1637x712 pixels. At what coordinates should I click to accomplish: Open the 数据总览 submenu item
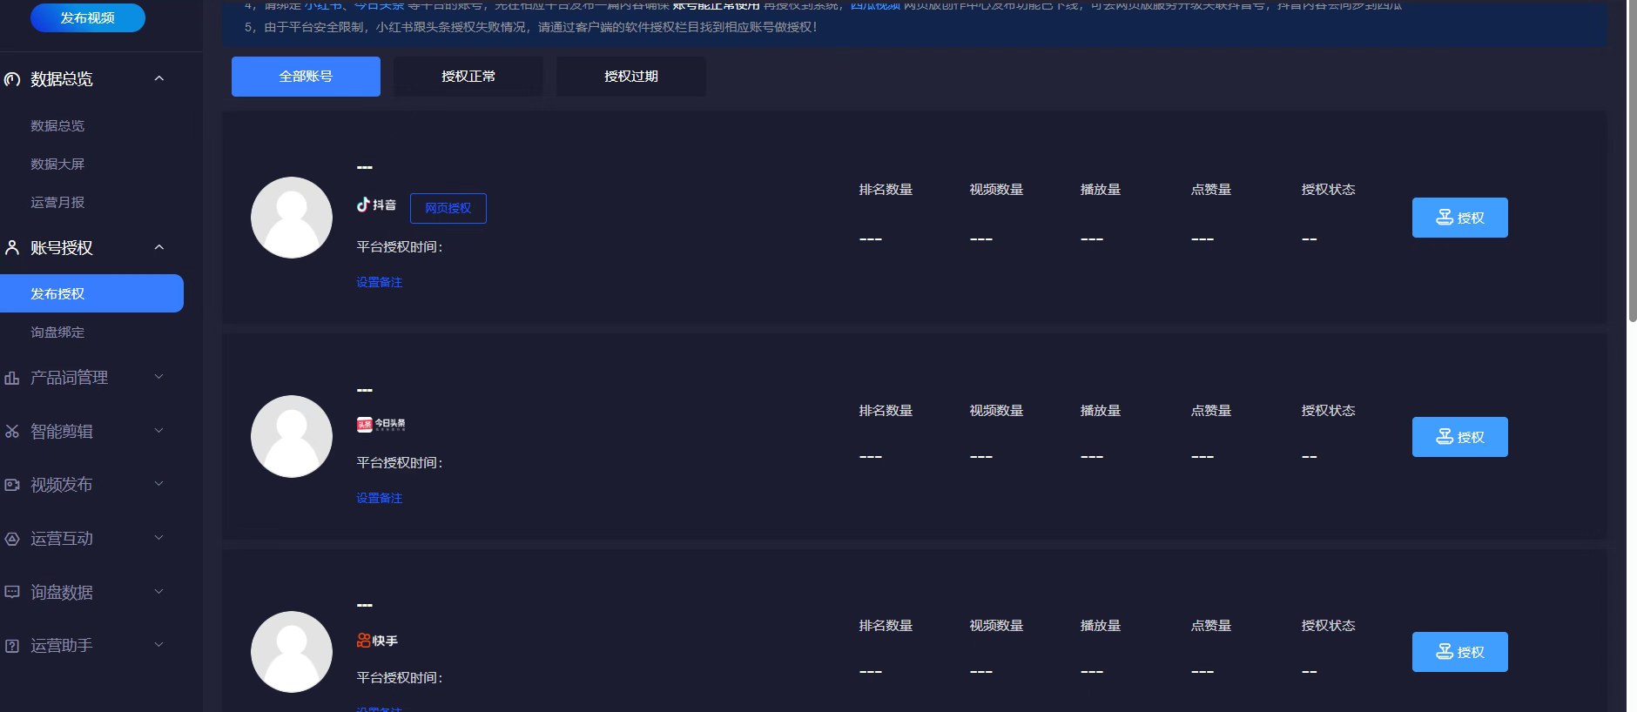point(57,125)
